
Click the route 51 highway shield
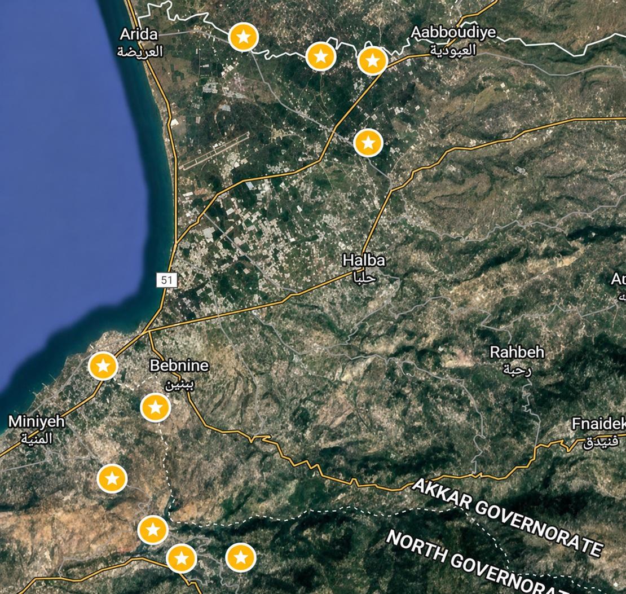pyautogui.click(x=166, y=280)
